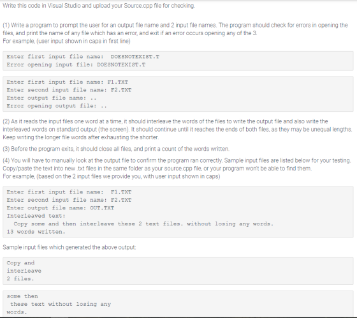Select text 'Error opening input file: DOESNOTEXIST.T'
The image size is (357, 318).
pos(76,64)
